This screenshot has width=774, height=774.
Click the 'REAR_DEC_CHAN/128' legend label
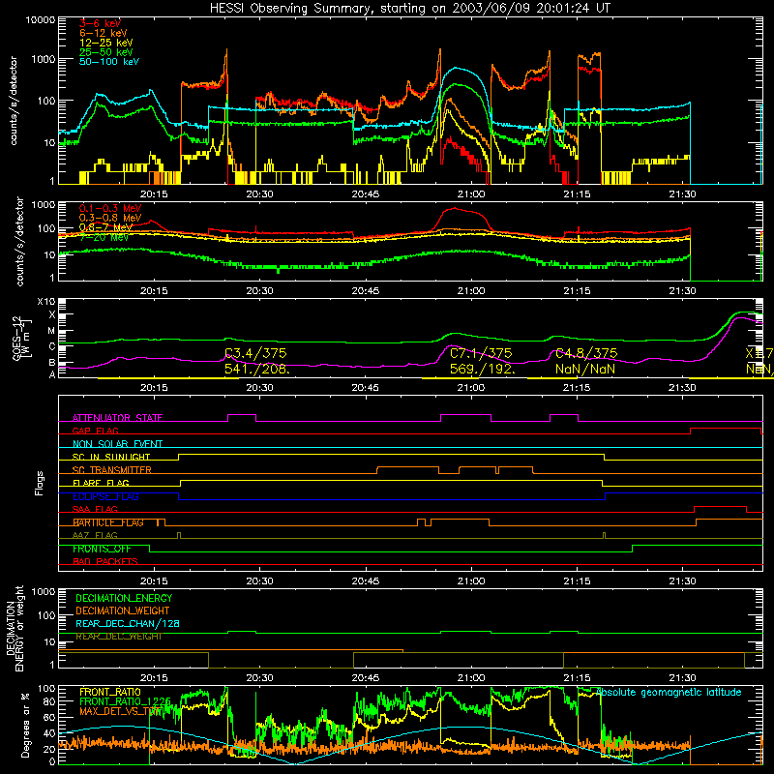tap(128, 623)
